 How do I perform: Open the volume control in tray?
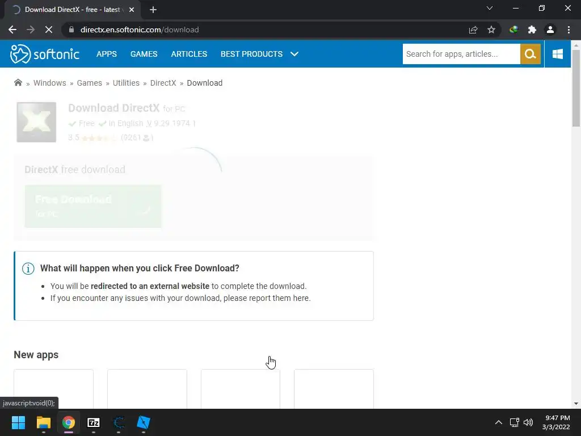coord(528,422)
